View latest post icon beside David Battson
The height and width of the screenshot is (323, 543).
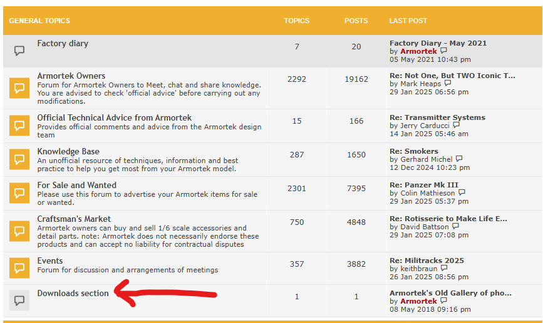[x=455, y=226]
